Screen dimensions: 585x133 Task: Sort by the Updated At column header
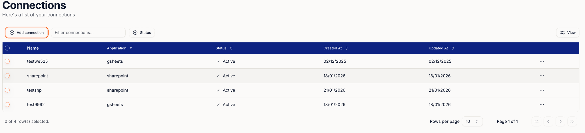click(x=441, y=48)
